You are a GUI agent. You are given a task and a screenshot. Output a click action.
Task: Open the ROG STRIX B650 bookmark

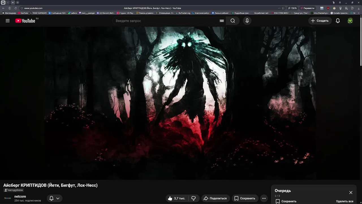280,13
